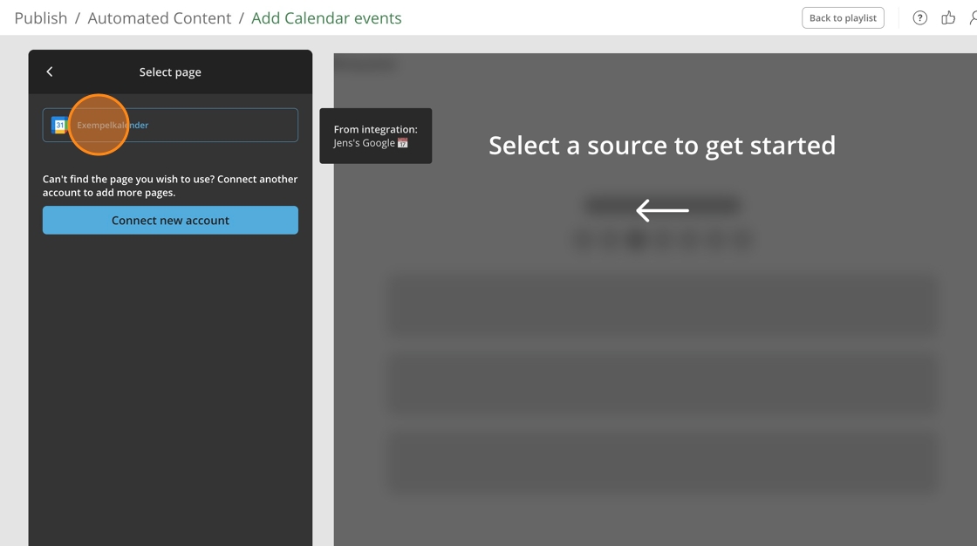This screenshot has width=977, height=546.
Task: Click the 'From integration:' tooltip text
Action: point(376,130)
